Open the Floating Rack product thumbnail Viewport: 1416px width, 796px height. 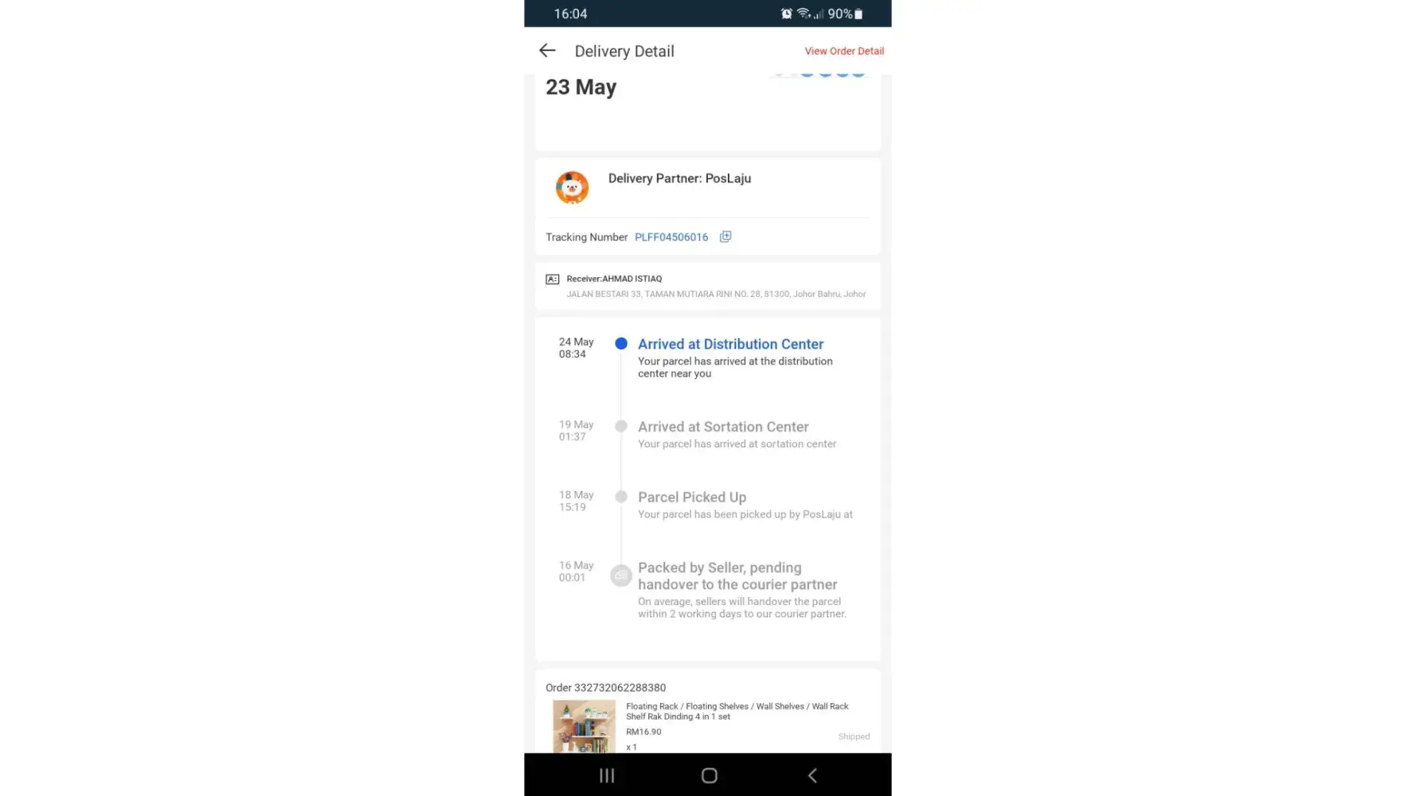[584, 726]
